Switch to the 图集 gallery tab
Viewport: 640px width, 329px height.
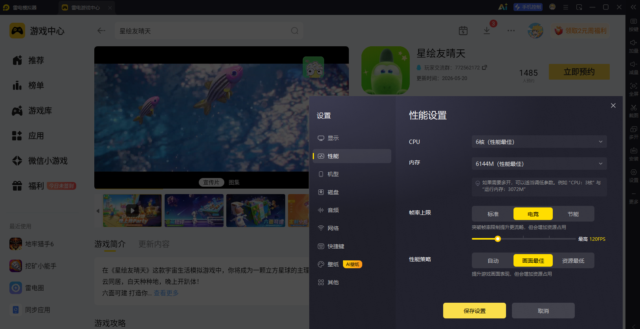[234, 182]
